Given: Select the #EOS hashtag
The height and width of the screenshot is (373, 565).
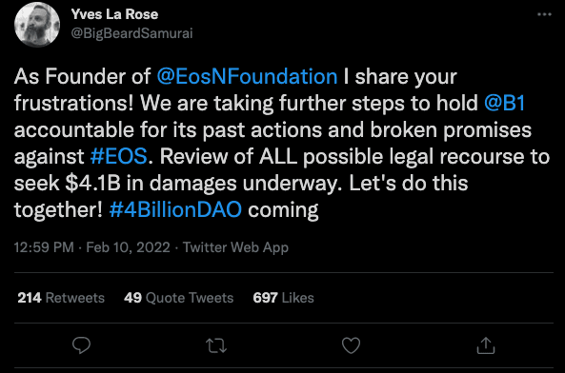Looking at the screenshot, I should pos(118,156).
